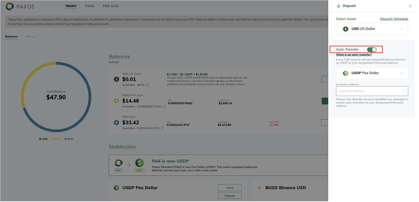Image resolution: width=419 pixels, height=202 pixels.
Task: Click the $14.46 PAXG balance amount
Action: point(131,101)
